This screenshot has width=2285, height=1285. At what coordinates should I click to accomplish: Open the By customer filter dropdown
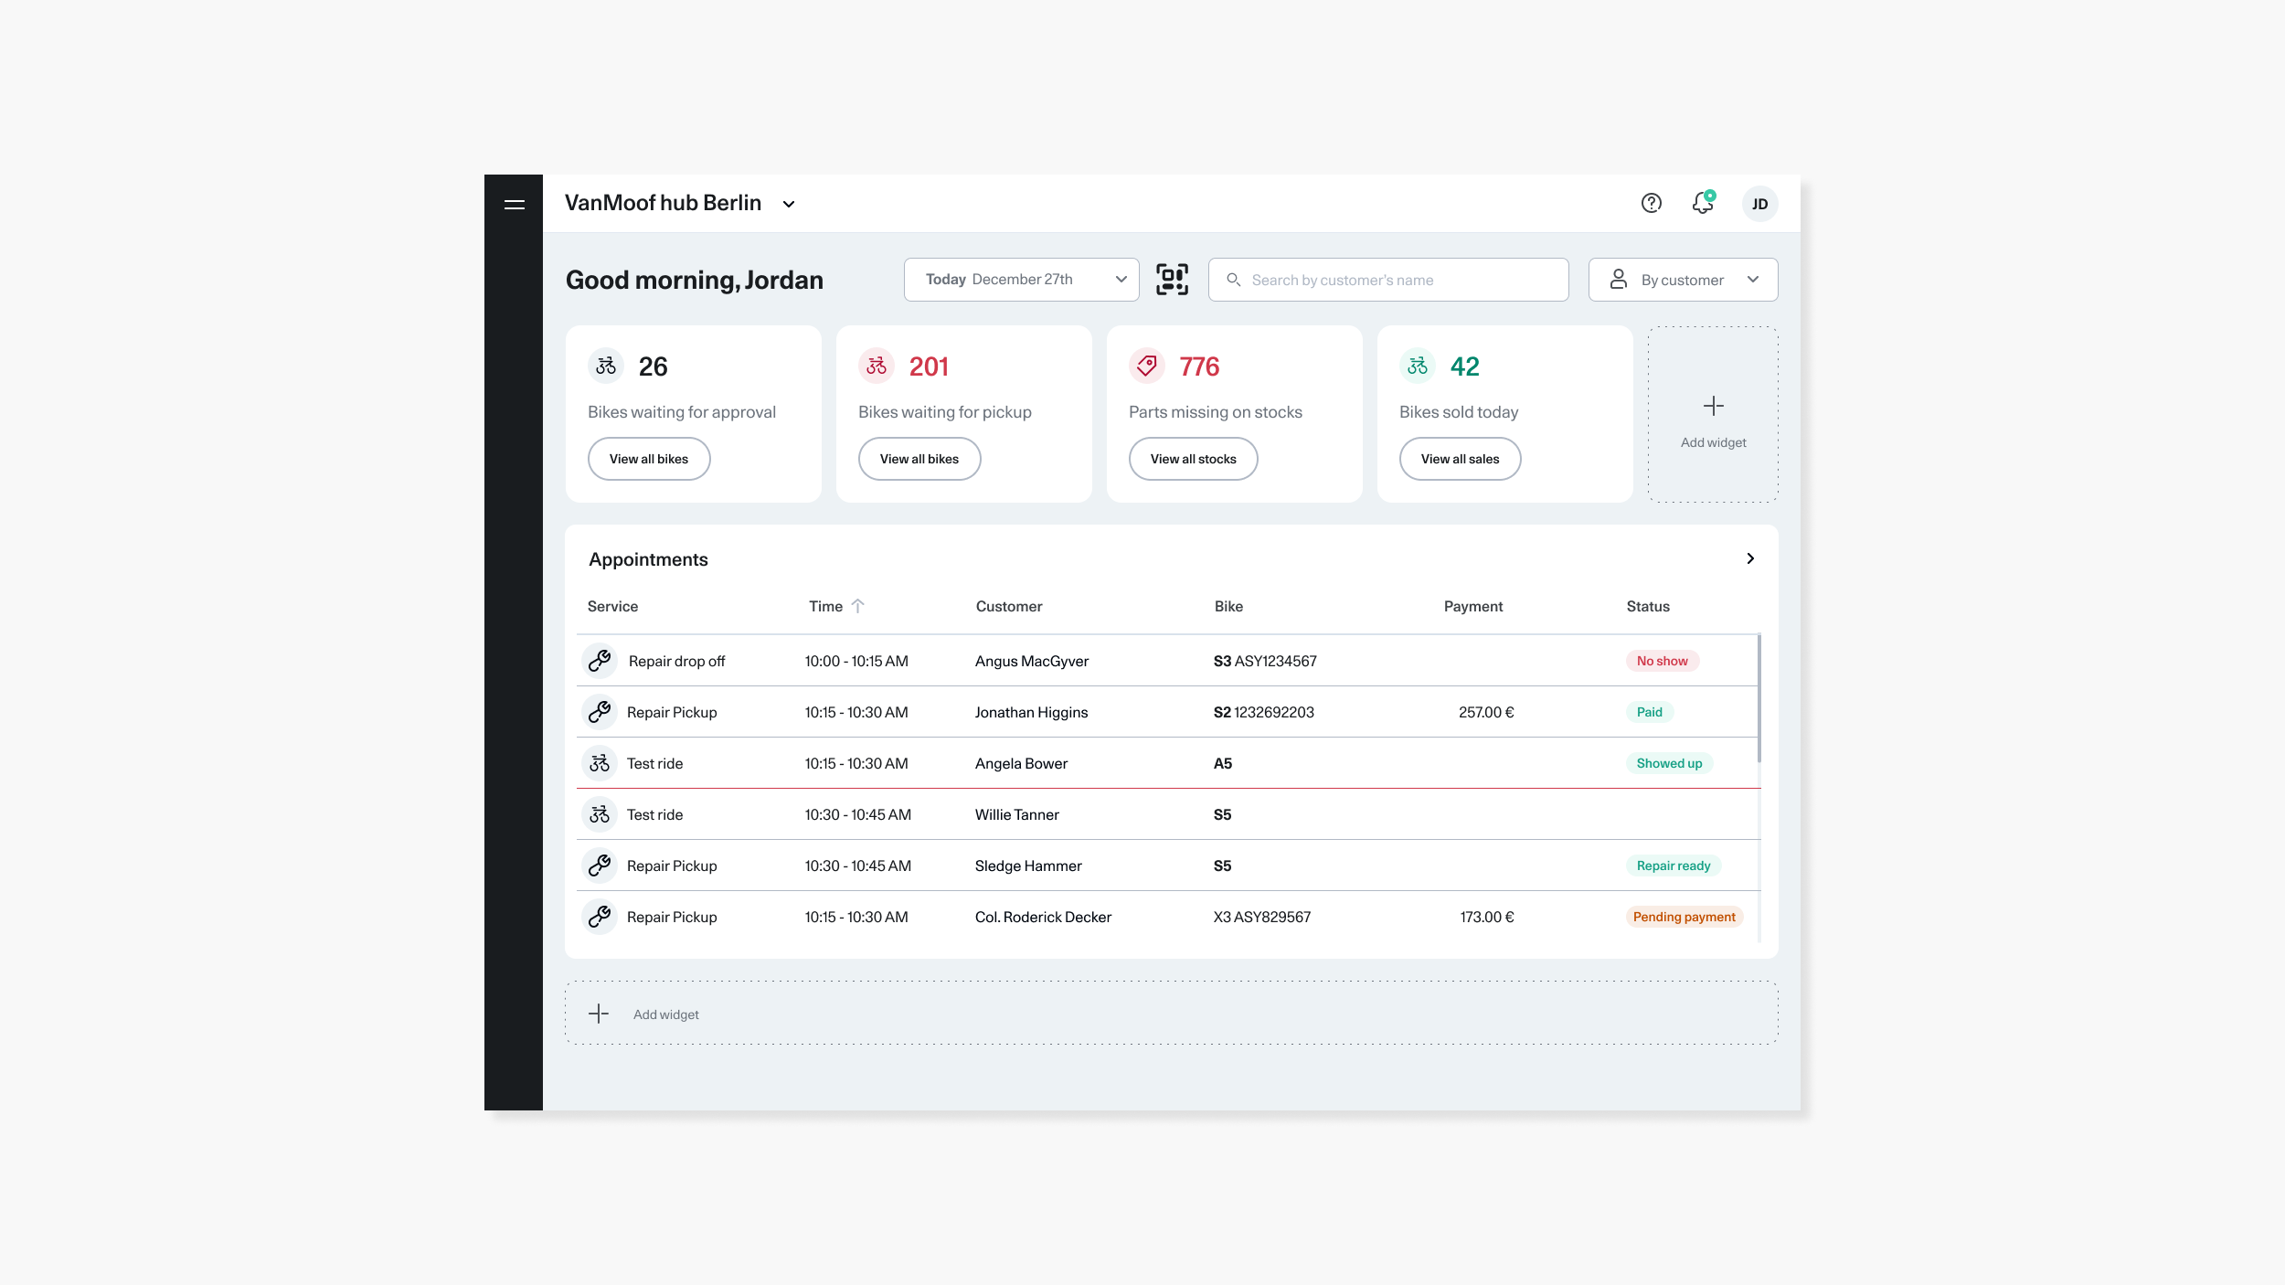(1683, 280)
